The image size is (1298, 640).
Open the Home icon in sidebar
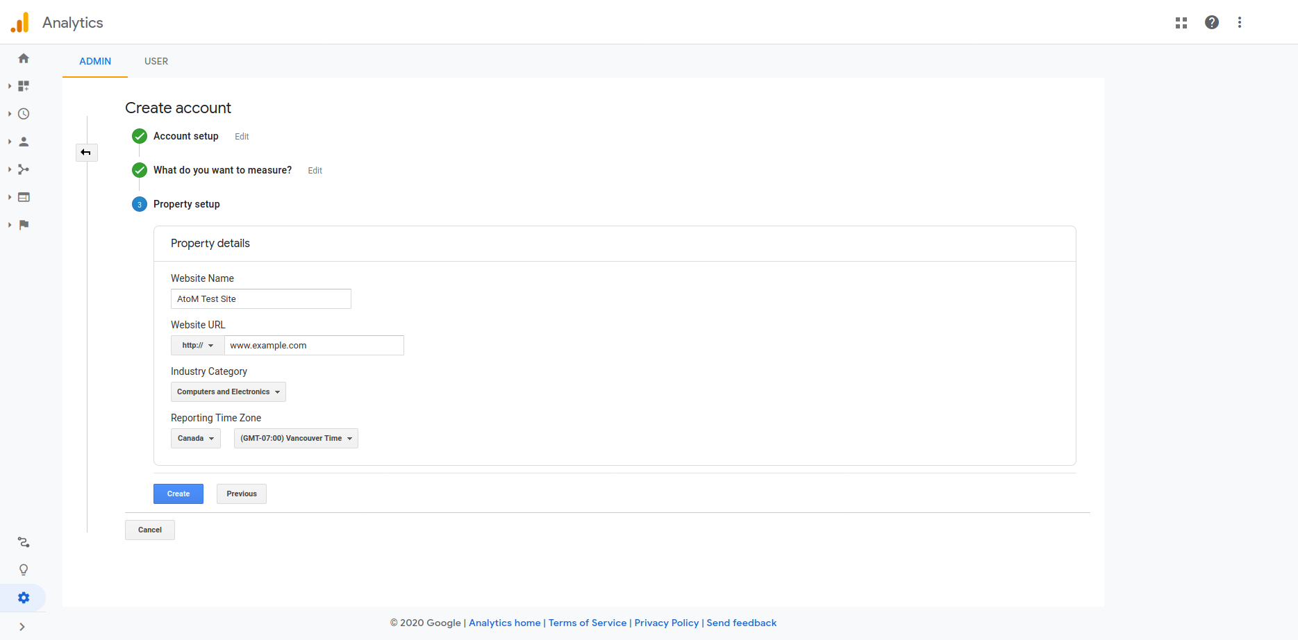point(24,58)
